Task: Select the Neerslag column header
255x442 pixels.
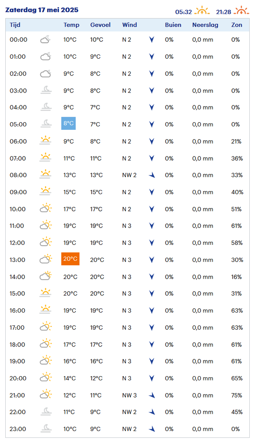Action: (x=205, y=25)
